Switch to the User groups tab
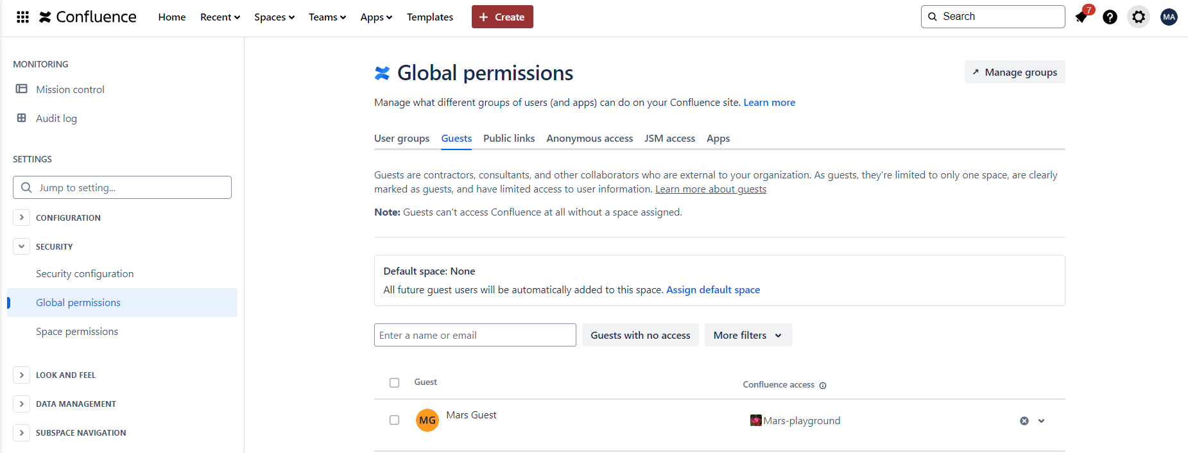This screenshot has width=1188, height=453. [402, 139]
